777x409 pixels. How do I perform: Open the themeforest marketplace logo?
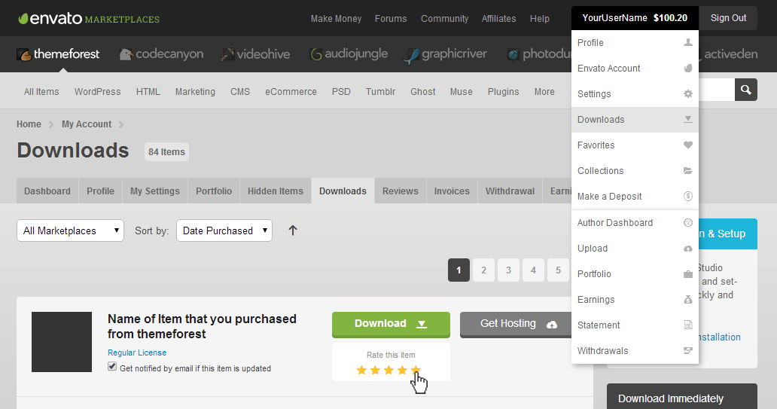point(58,54)
